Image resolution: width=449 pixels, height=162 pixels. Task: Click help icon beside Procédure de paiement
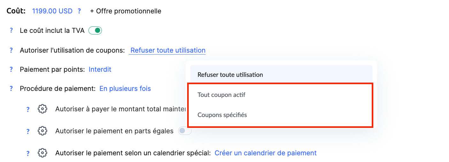(11, 88)
